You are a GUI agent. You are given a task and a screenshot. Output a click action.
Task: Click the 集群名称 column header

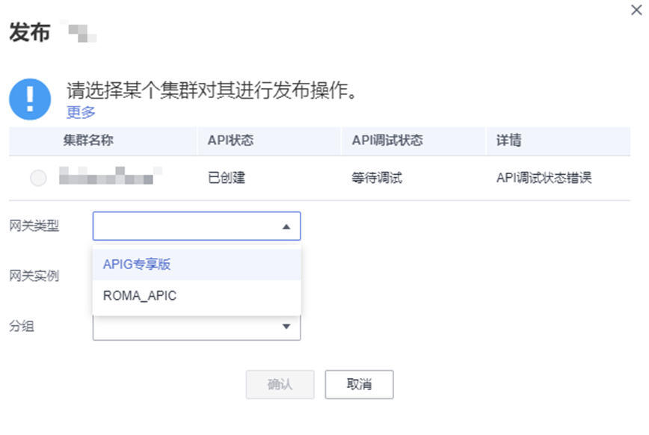point(88,141)
